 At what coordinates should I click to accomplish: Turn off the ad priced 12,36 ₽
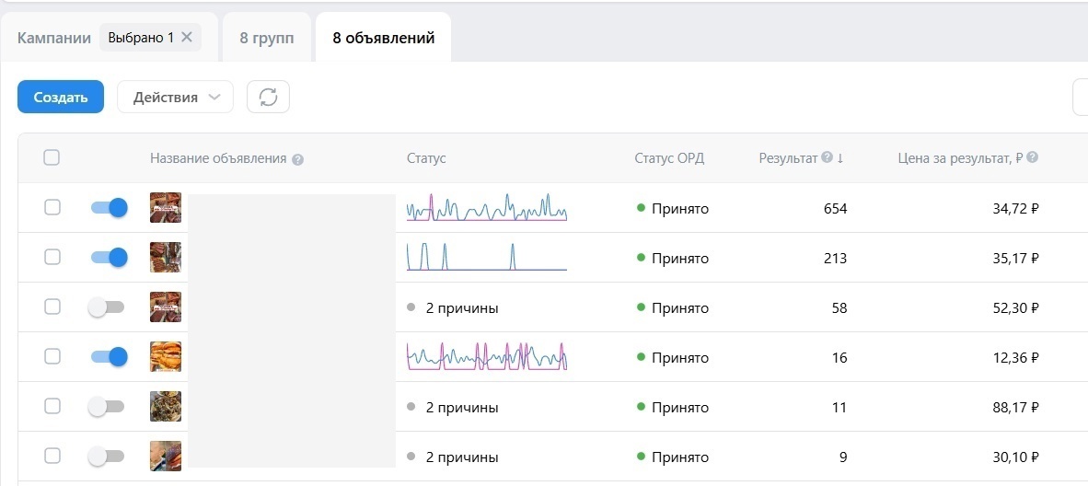coord(109,357)
